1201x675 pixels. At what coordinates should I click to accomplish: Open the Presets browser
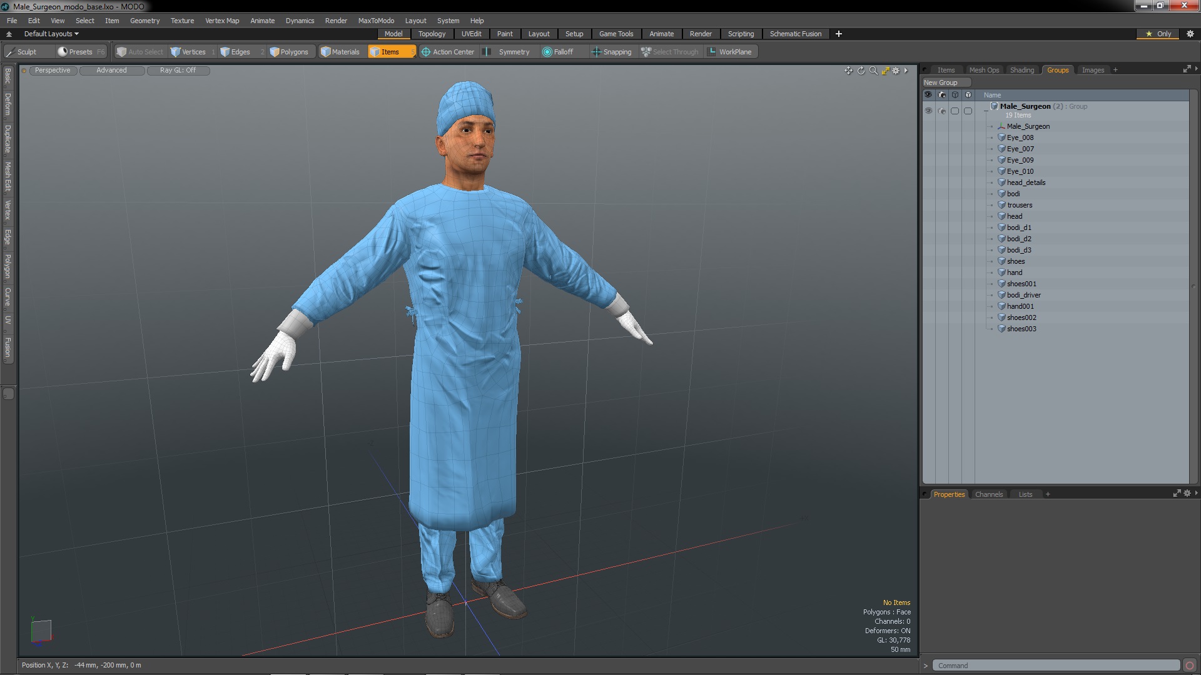(x=81, y=52)
